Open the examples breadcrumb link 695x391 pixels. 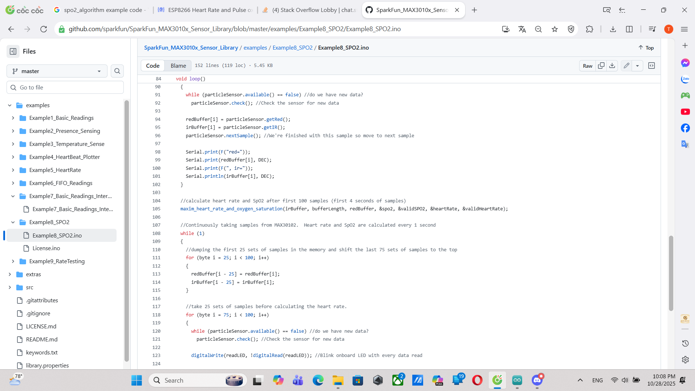[x=255, y=48]
